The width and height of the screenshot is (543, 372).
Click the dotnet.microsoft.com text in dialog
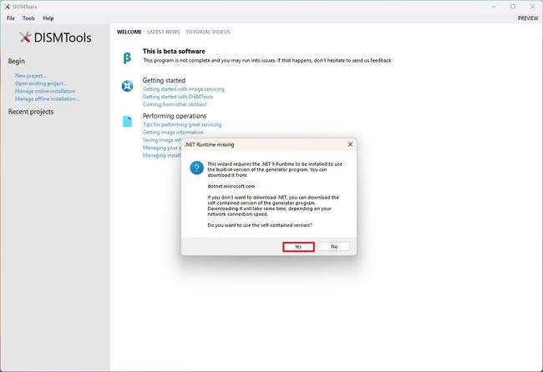pos(231,186)
